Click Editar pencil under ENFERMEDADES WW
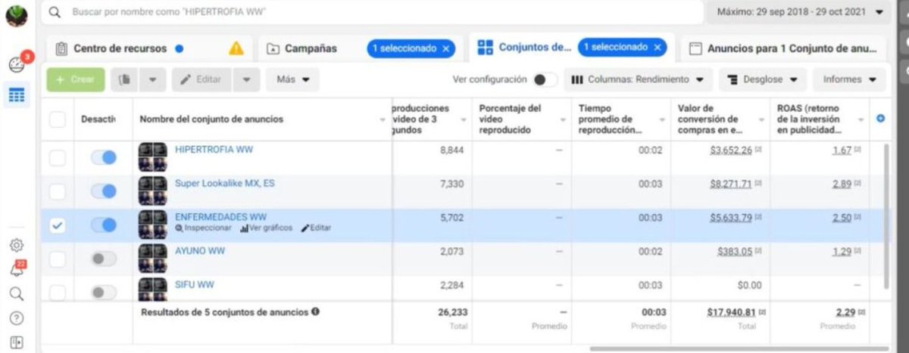The width and height of the screenshot is (909, 353). [x=316, y=228]
